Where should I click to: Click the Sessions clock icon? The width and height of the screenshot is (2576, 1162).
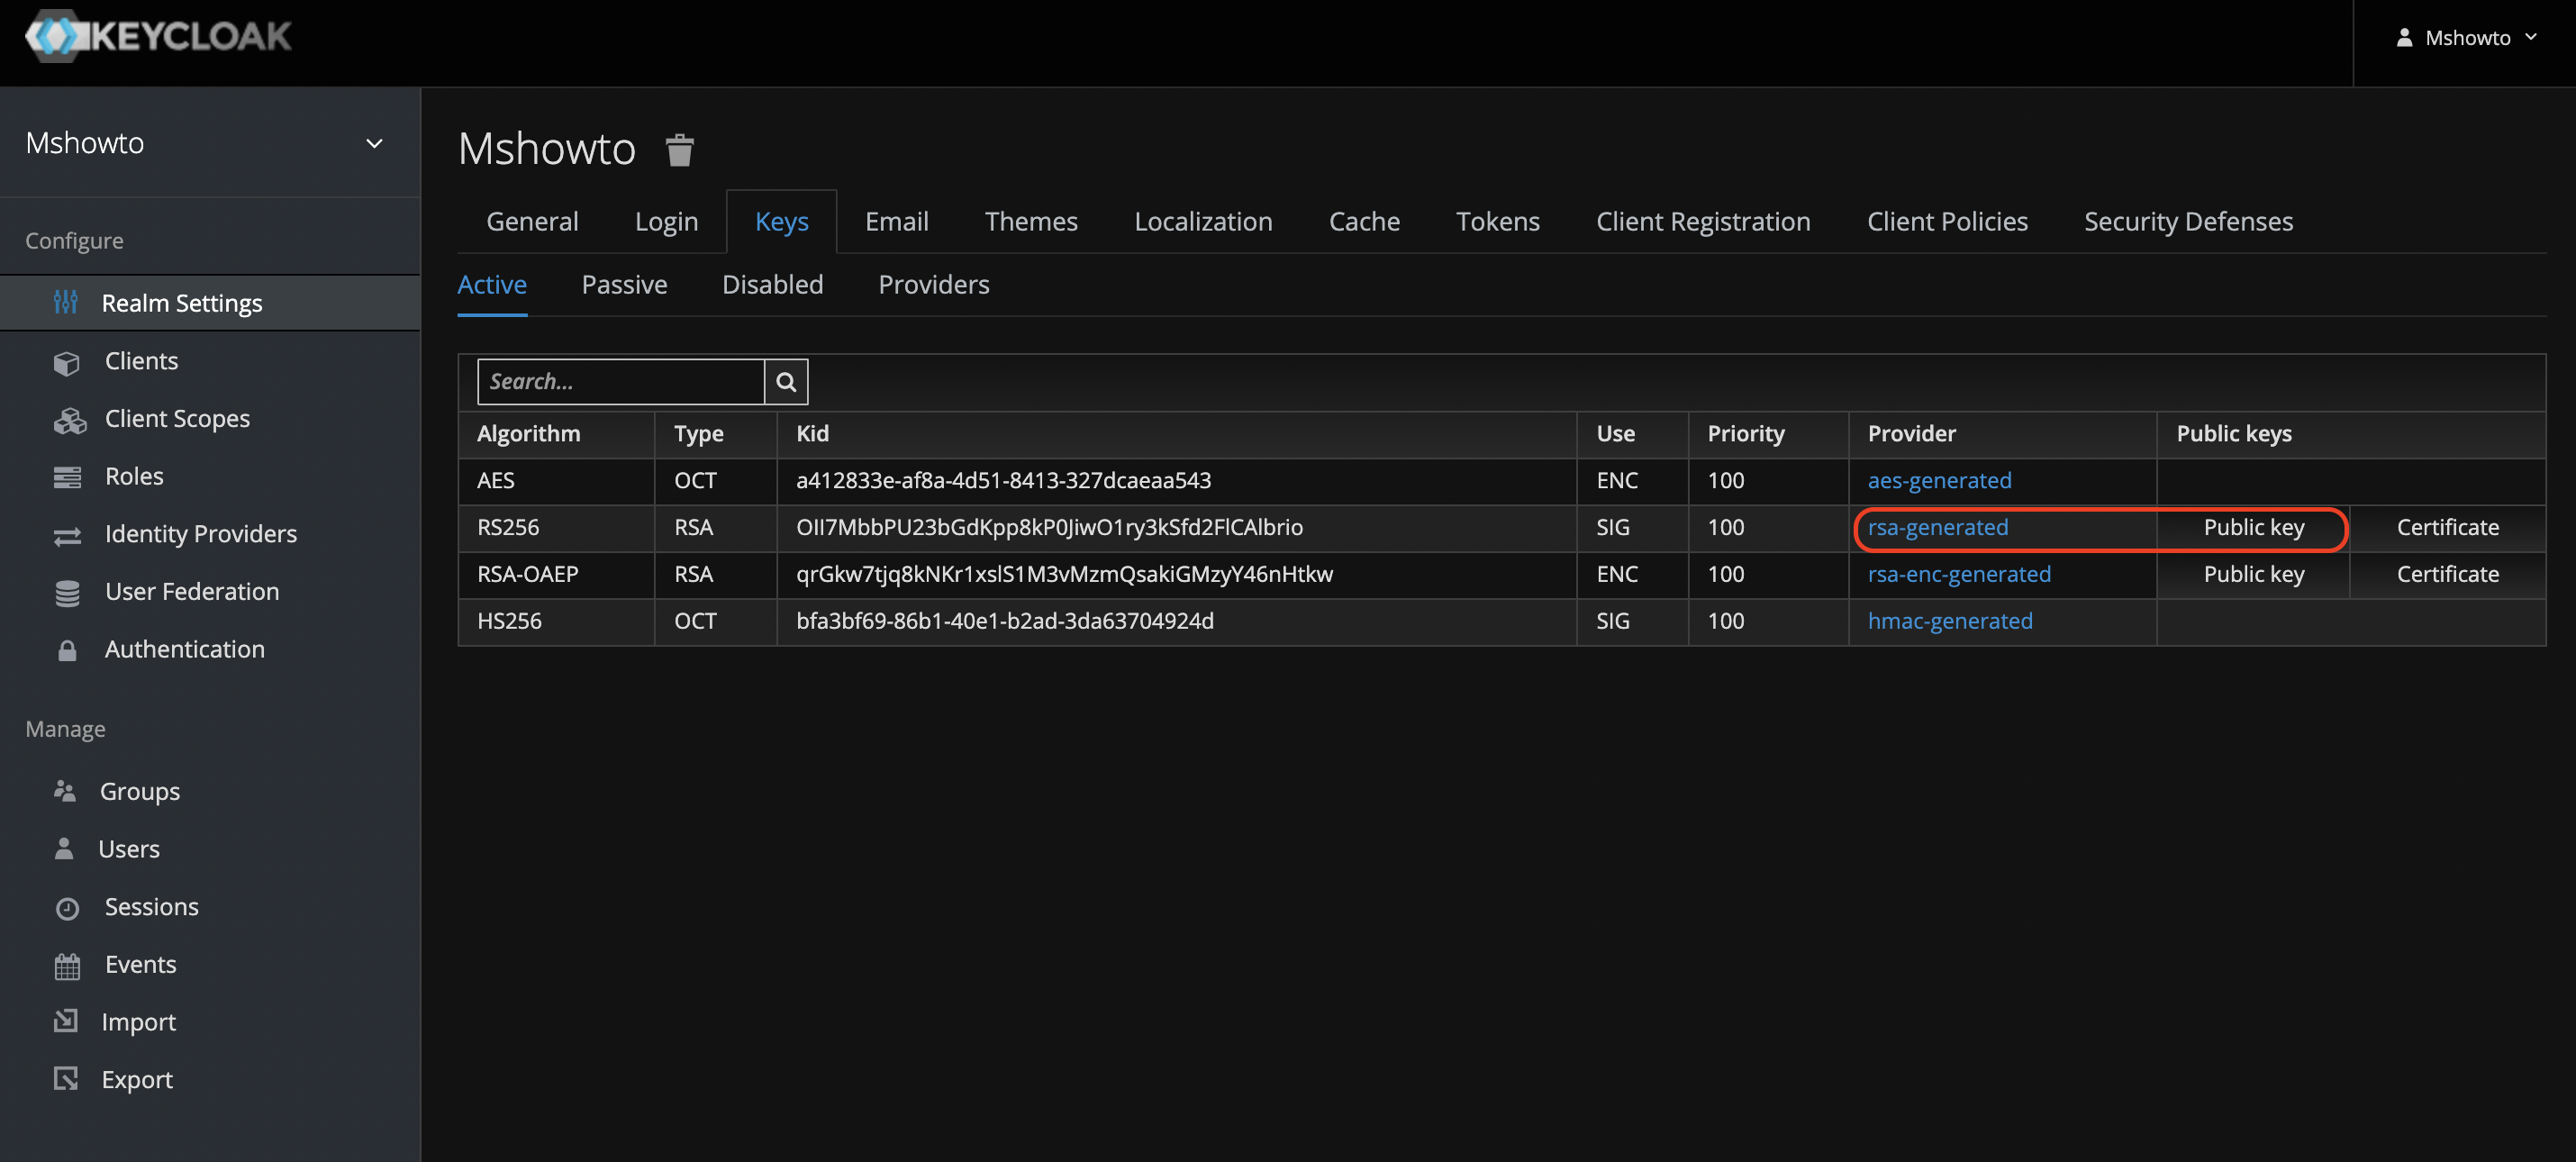coord(67,908)
